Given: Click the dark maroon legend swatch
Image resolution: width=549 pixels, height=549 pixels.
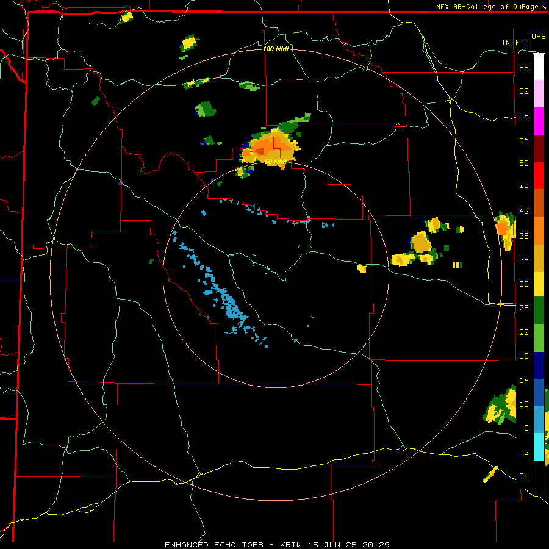Looking at the screenshot, I should 539,149.
